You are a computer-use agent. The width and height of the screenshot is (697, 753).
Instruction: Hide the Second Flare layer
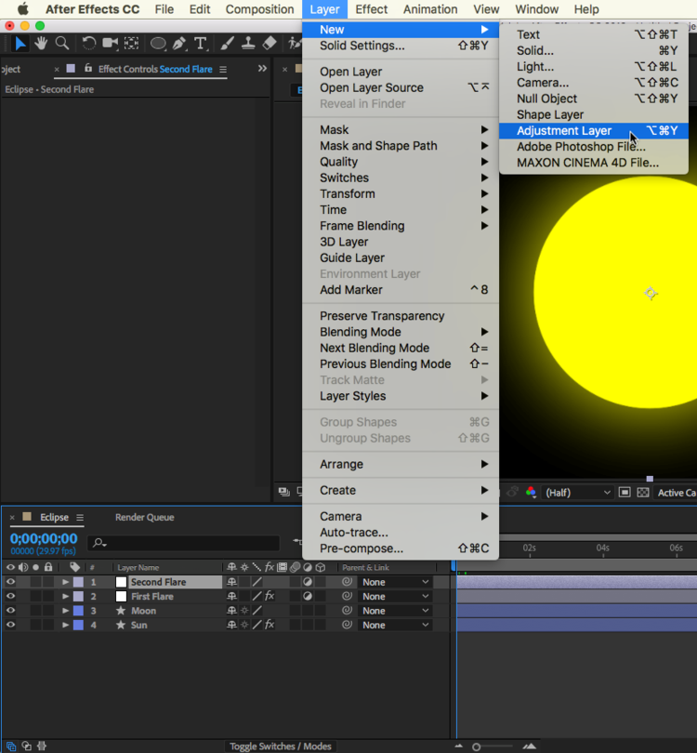(x=11, y=582)
